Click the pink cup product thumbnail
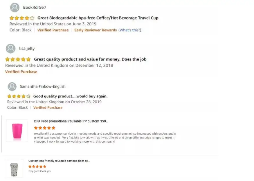254x181 pixels. click(x=17, y=131)
